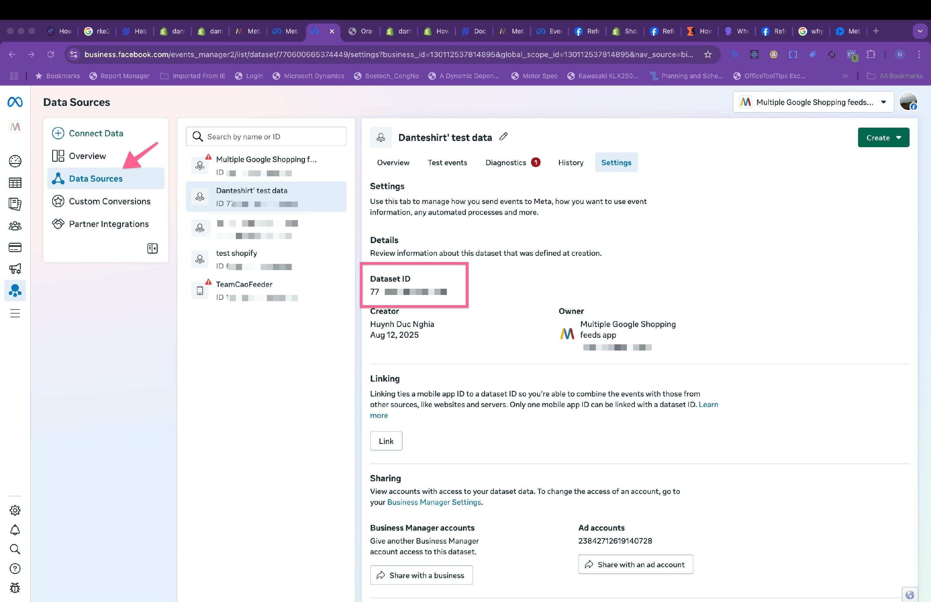Open the notifications bell in left rail
Screen dimensions: 931x602
15,530
